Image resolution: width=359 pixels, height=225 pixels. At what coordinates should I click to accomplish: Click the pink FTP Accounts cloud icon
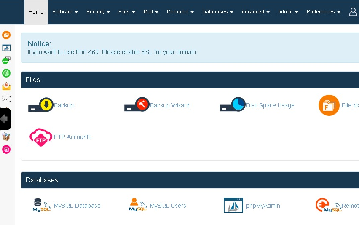(x=40, y=137)
